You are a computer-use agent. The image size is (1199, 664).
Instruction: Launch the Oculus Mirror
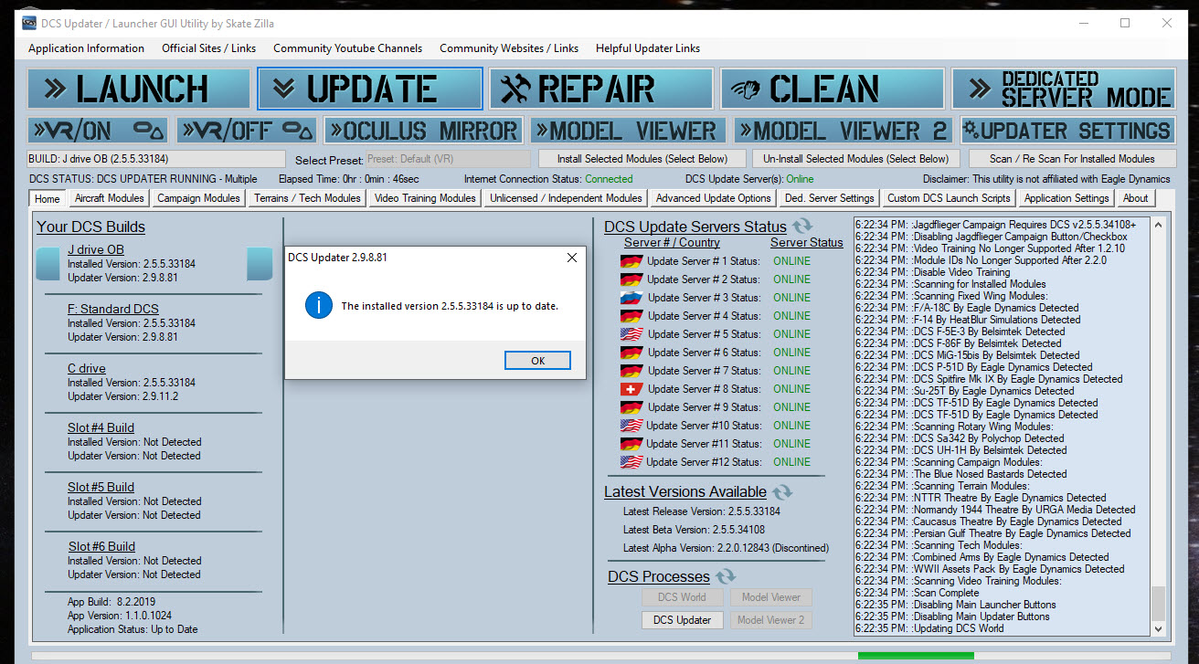point(424,131)
